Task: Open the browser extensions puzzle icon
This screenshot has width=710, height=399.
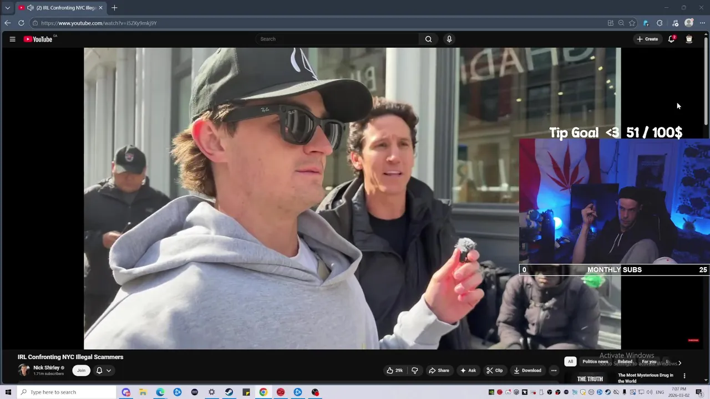Action: [x=660, y=23]
